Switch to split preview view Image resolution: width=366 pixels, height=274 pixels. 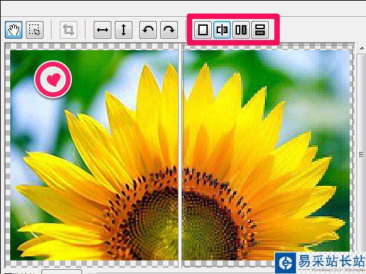tap(222, 30)
